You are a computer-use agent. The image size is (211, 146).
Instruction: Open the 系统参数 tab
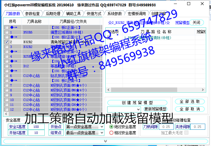pos(114,14)
